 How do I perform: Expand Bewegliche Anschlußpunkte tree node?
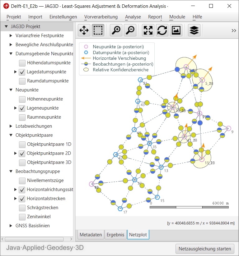click(11, 45)
